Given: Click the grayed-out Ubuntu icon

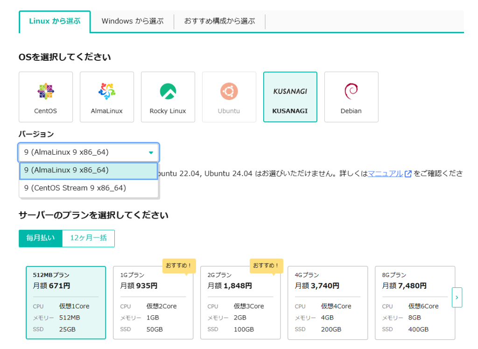Looking at the screenshot, I should [229, 91].
